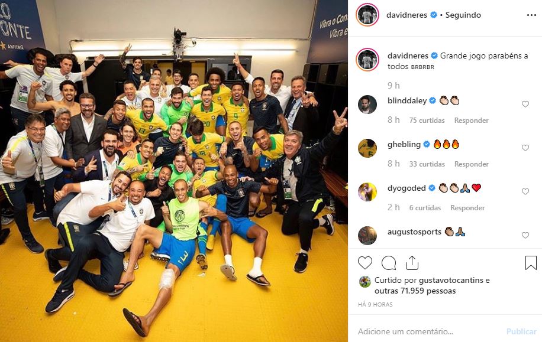Image resolution: width=542 pixels, height=342 pixels.
Task: Share the post via share icon
Action: pos(412,263)
